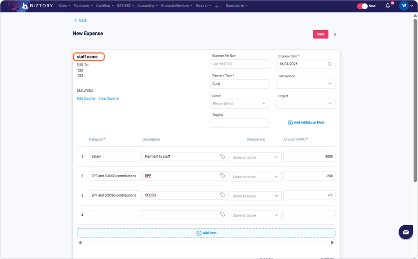
Task: Open the Project dropdown
Action: [305, 104]
